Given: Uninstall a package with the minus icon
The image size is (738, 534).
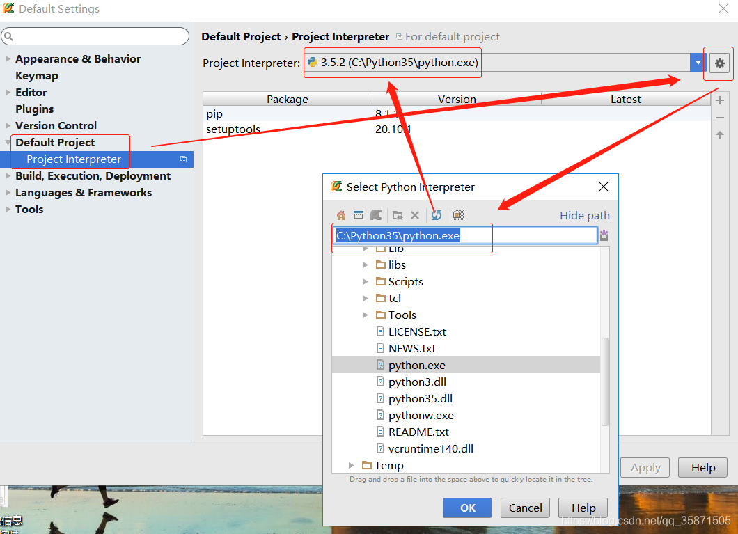Looking at the screenshot, I should 720,117.
